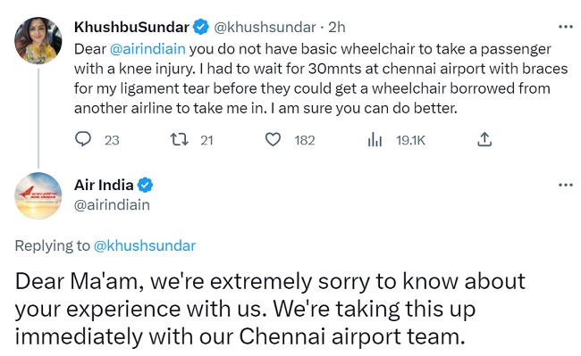Click the KhushbuSundar display name
This screenshot has height=356, width=581.
132,27
